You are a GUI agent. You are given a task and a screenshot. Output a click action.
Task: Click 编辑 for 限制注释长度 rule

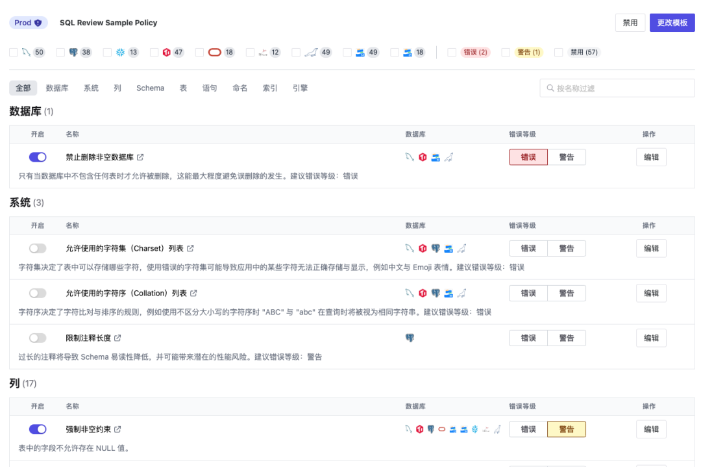651,338
